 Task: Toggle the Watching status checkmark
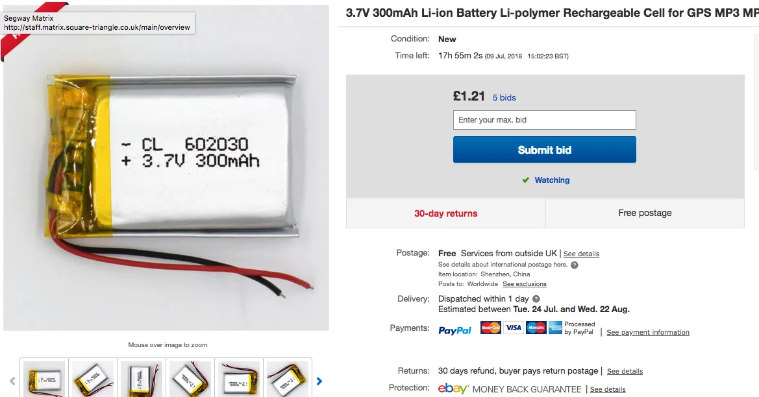coord(526,180)
